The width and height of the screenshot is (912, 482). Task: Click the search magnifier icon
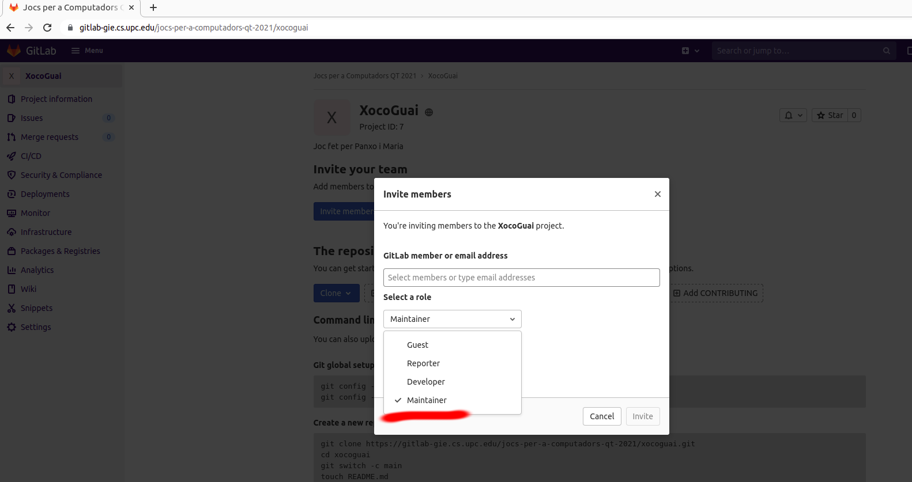coord(886,51)
